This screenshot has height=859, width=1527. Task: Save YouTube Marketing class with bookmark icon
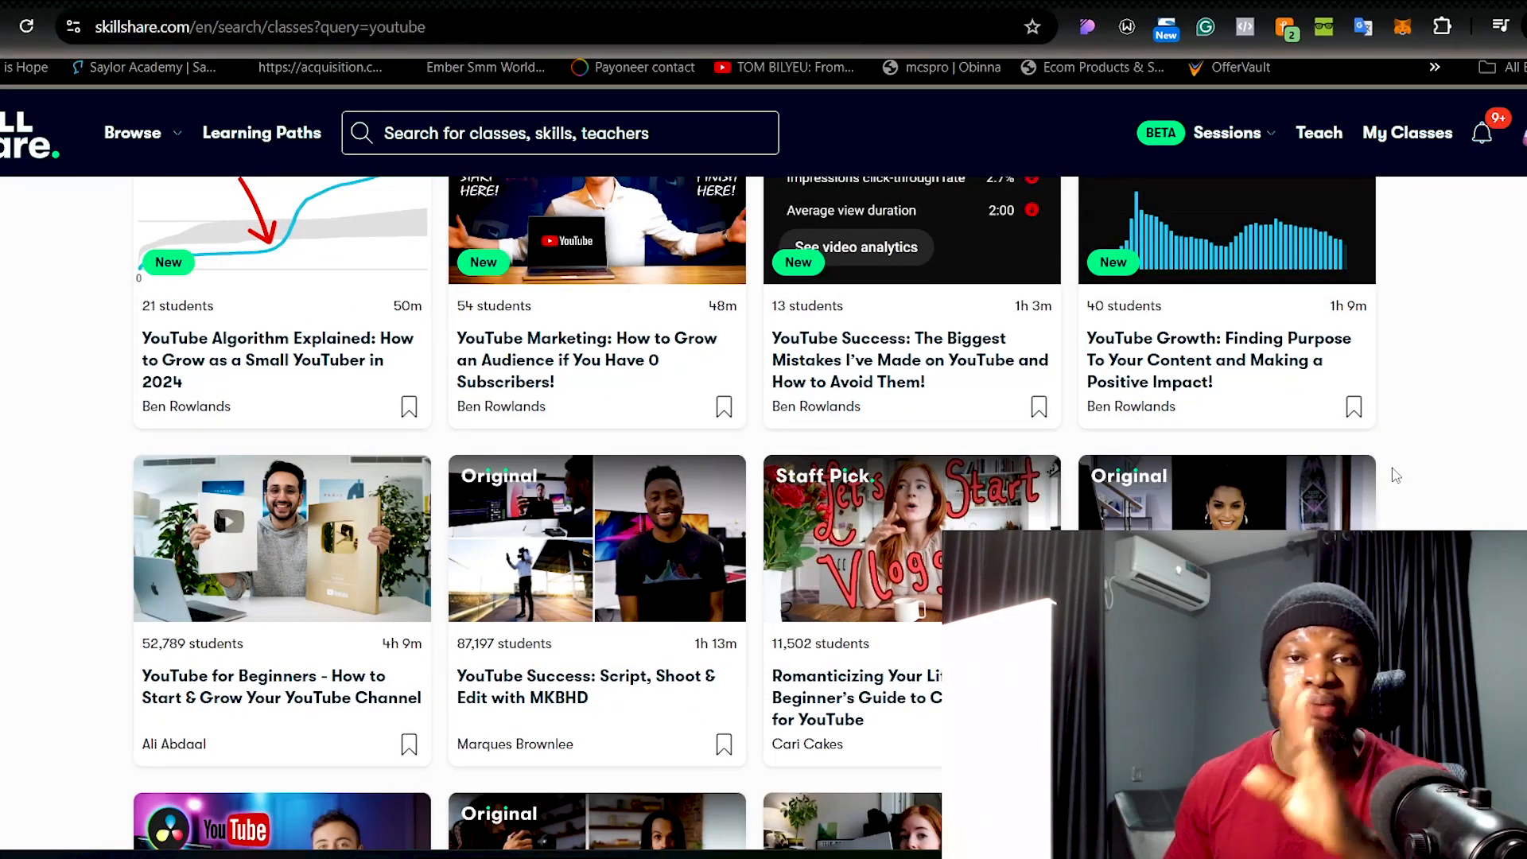click(724, 406)
